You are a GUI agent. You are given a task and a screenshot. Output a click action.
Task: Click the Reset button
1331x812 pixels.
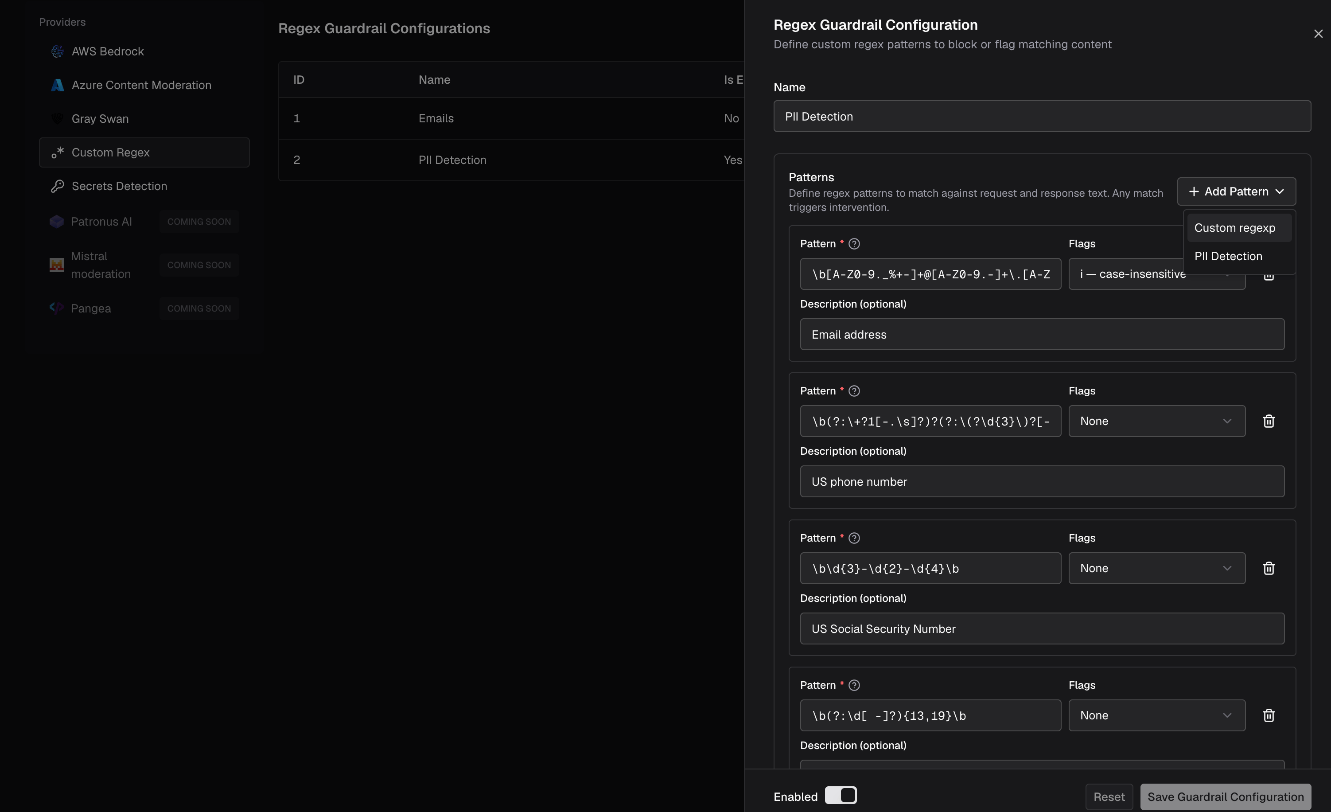1109,797
